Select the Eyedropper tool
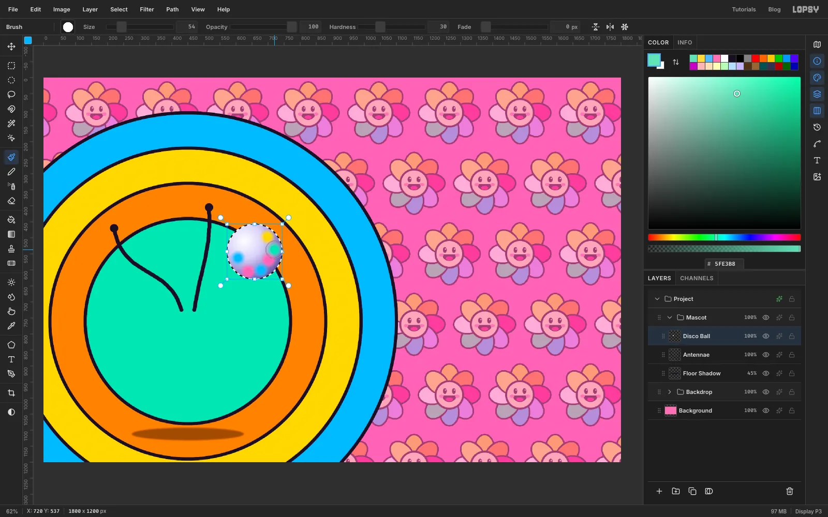Screen dimensions: 828x517 click(x=11, y=326)
